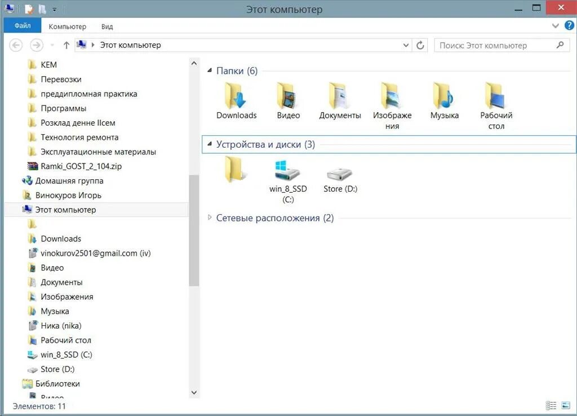Select Программы folder in navigation pane
Screen dimensions: 577x416
tap(63, 108)
